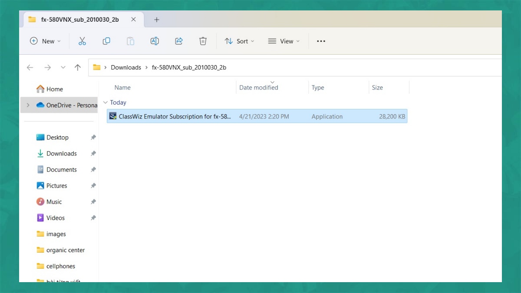521x293 pixels.
Task: Select the ClassWiz Emulator Subscription file name
Action: (175, 116)
